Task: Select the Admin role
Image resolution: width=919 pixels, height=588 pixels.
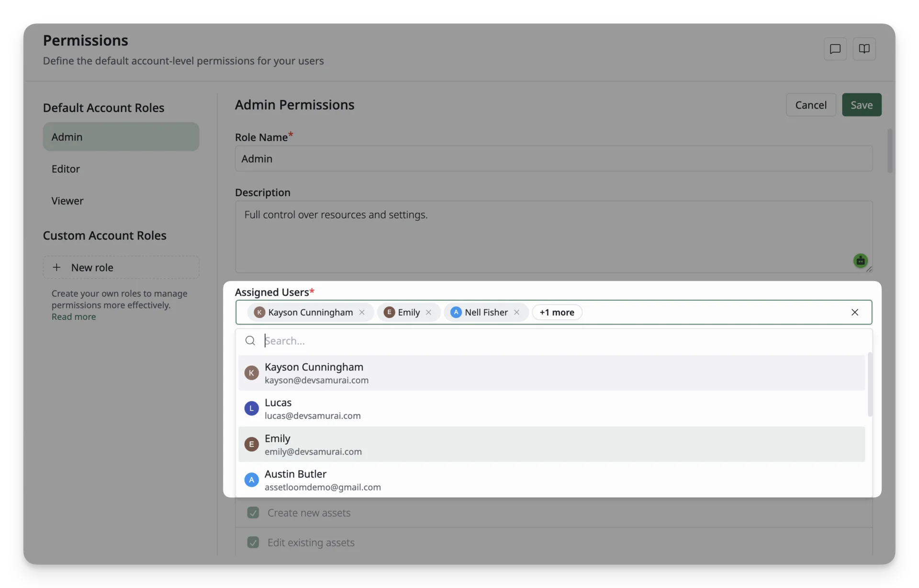Action: click(x=121, y=136)
